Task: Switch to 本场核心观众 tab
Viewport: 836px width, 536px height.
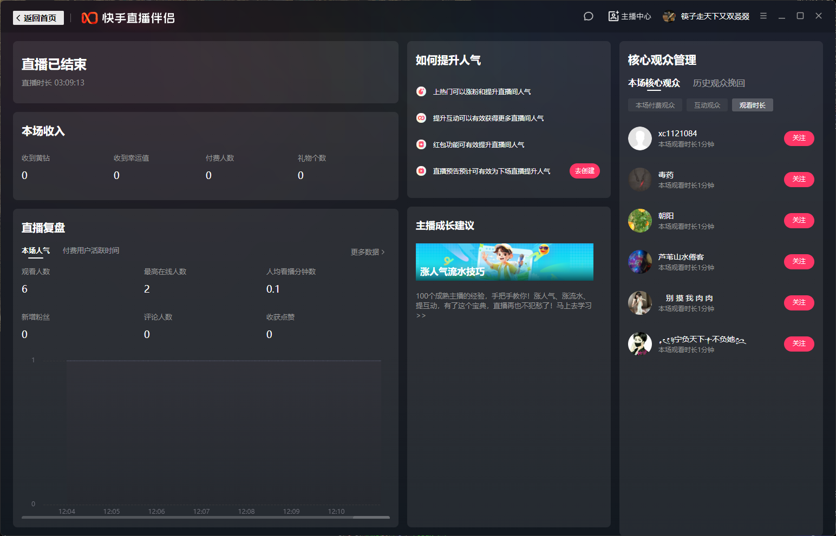Action: (x=654, y=83)
